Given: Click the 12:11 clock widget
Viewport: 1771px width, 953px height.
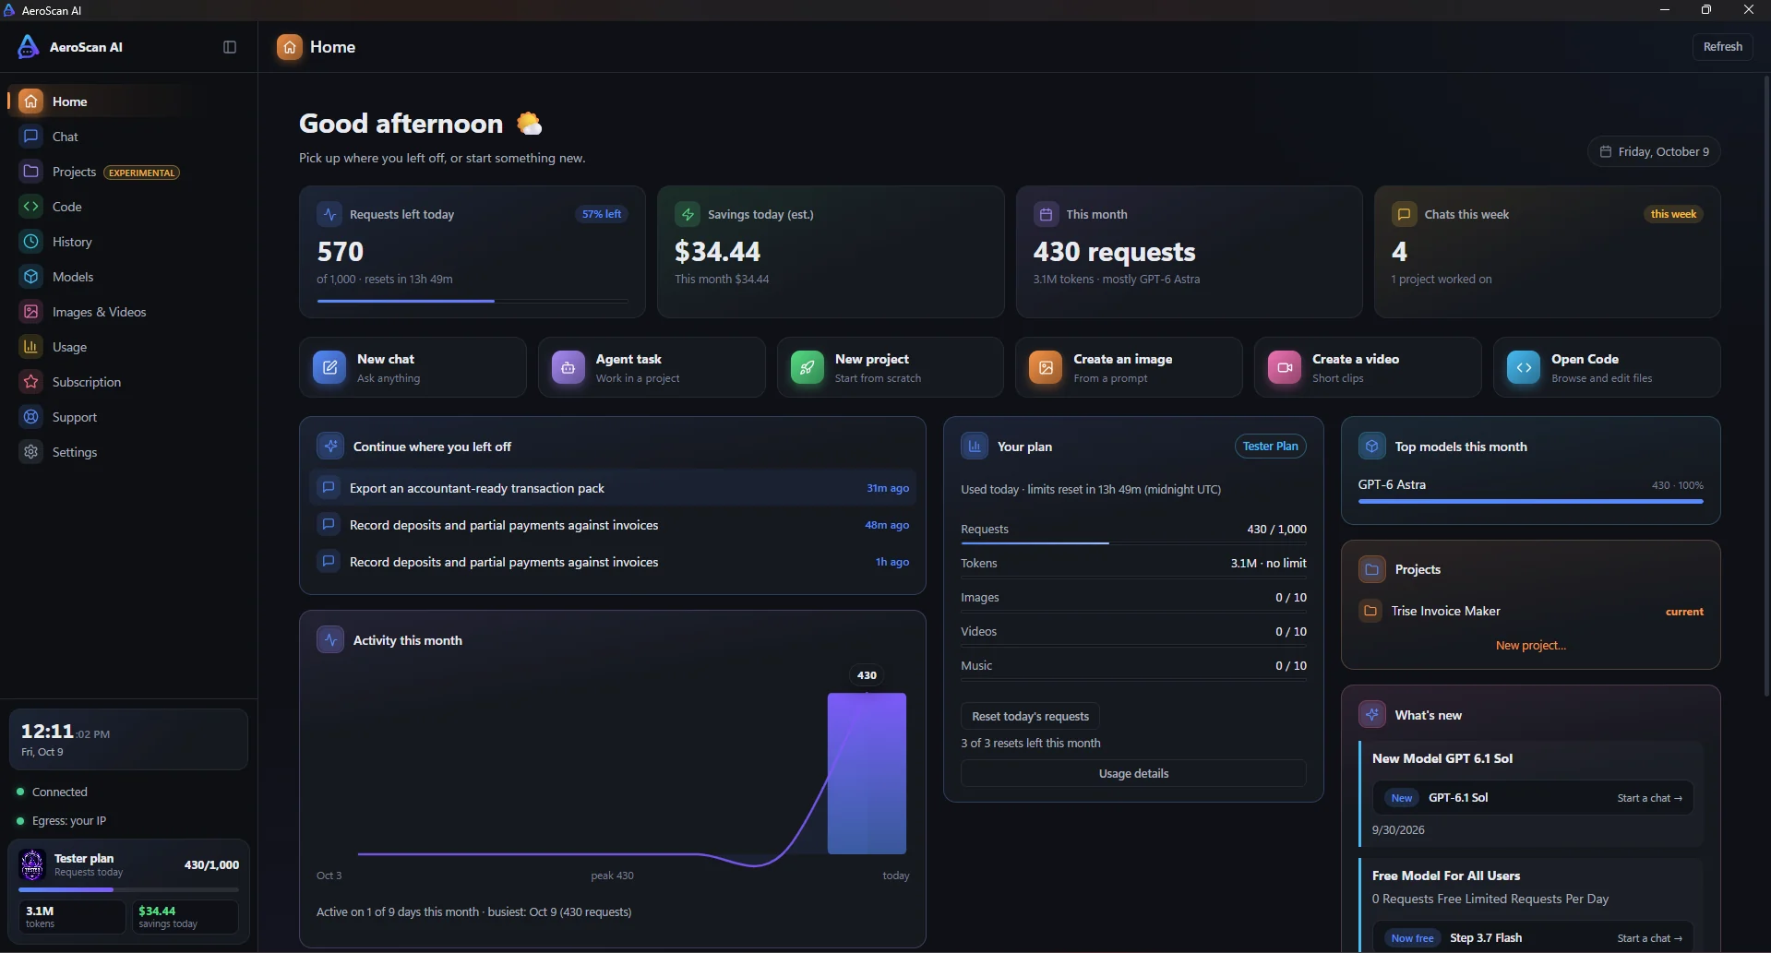Looking at the screenshot, I should point(128,739).
